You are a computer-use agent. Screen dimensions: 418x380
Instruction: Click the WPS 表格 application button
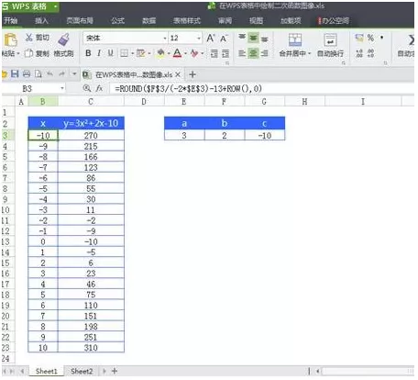tap(30, 6)
